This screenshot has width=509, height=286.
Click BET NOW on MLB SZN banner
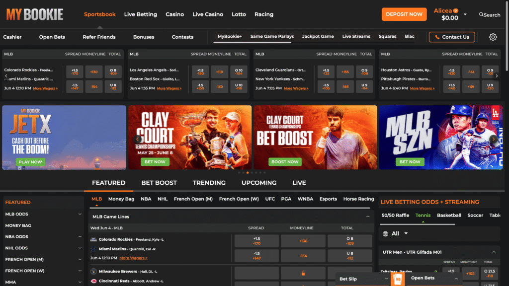[410, 162]
